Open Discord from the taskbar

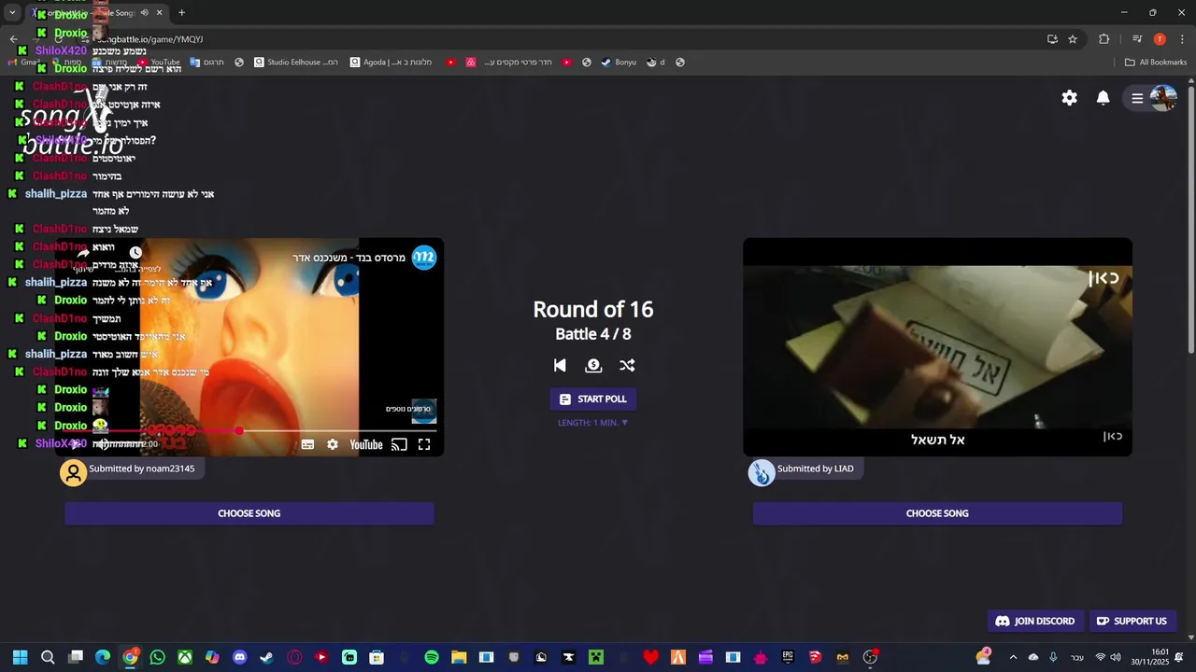[x=239, y=657]
